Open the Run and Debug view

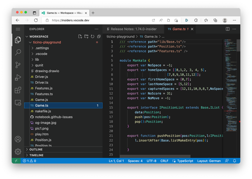(x=18, y=78)
